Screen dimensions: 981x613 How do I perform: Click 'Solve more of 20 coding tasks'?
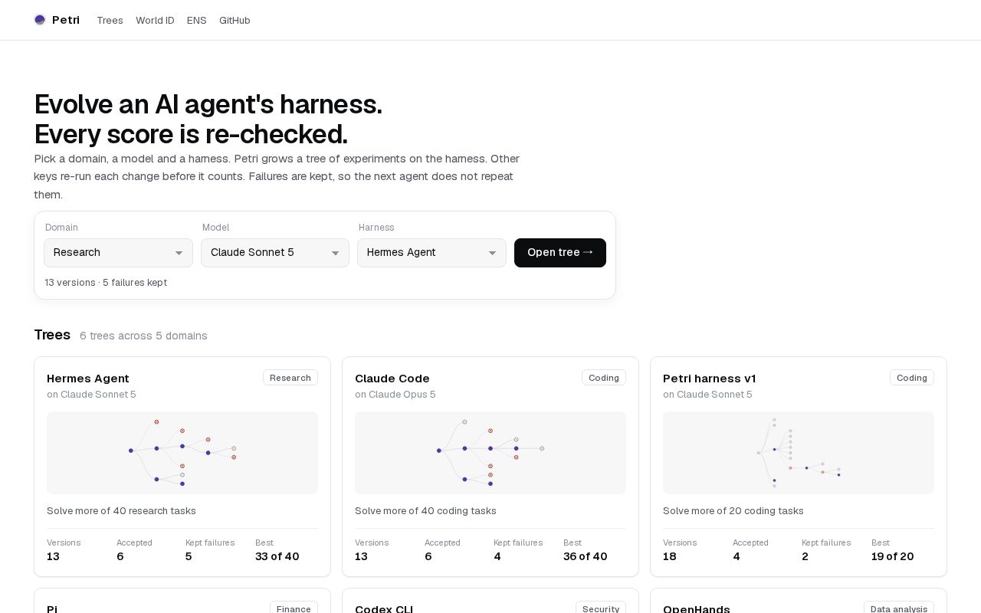click(x=733, y=511)
